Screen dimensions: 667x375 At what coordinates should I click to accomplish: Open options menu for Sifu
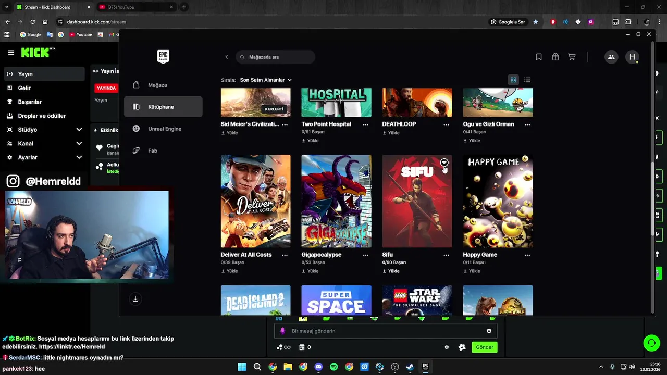coord(447,255)
